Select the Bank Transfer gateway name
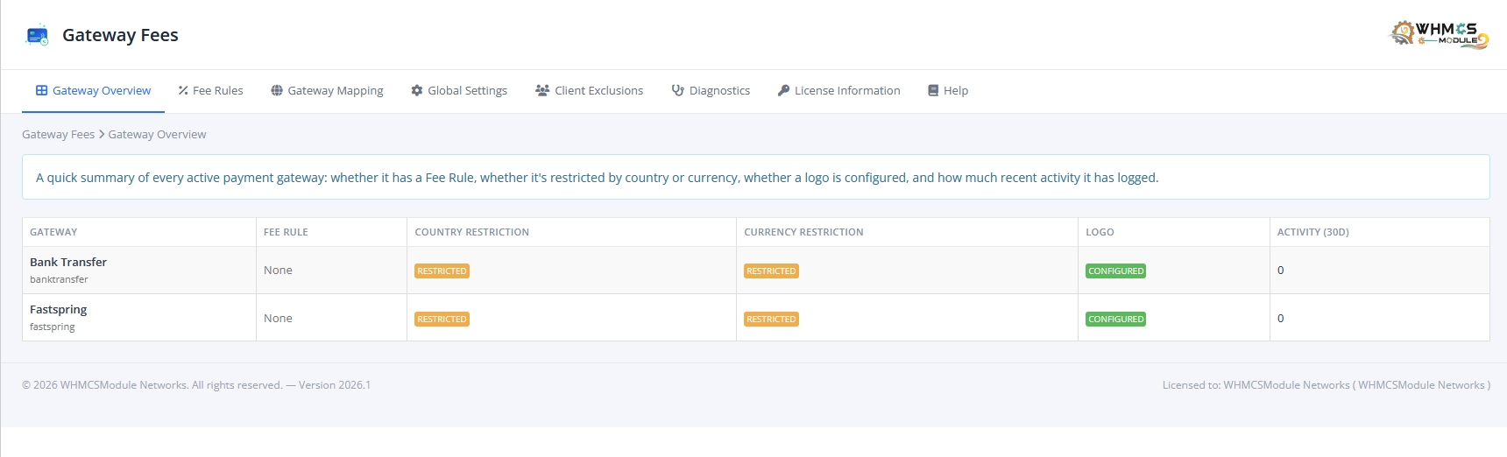Screen dimensions: 1507x457 68,262
